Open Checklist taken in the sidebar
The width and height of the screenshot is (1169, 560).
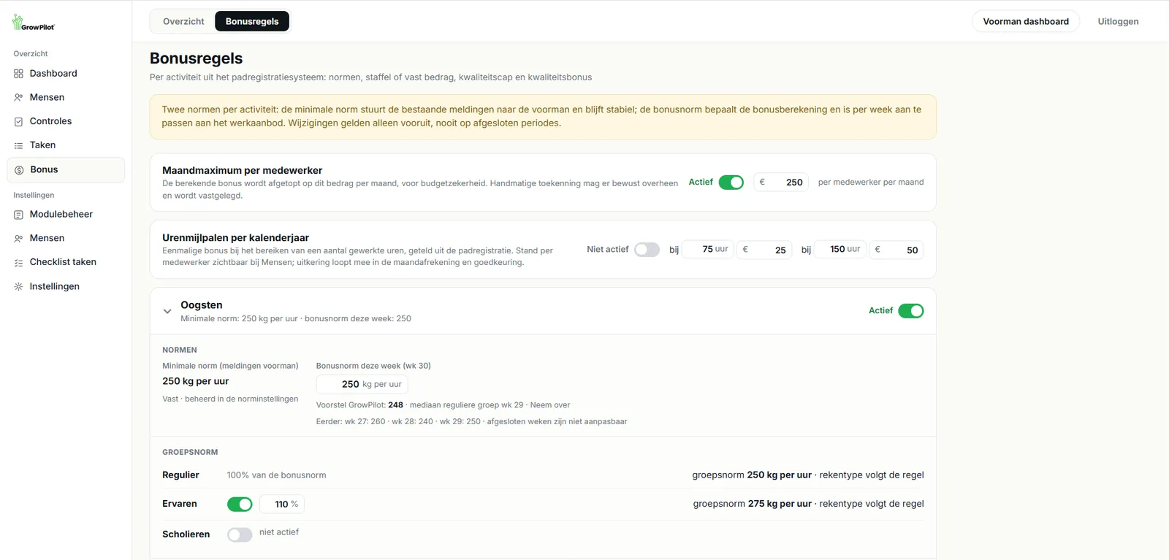pyautogui.click(x=66, y=262)
